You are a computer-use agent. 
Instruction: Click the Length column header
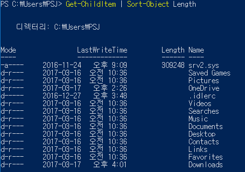173,50
